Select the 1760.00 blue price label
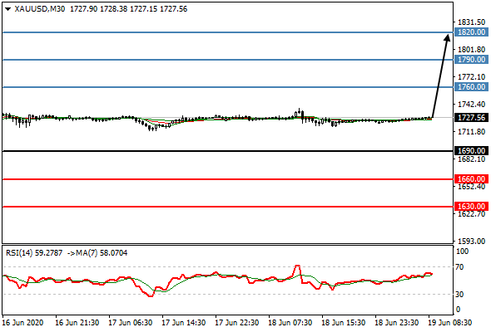Image resolution: width=491 pixels, height=332 pixels. coord(471,87)
